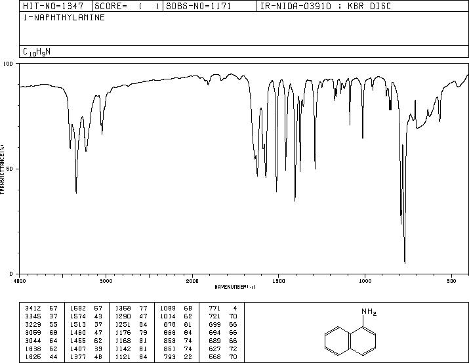Screen dimensions: 469x363
Task: Click the 1500 label on wavenumber axis
Action: click(279, 281)
